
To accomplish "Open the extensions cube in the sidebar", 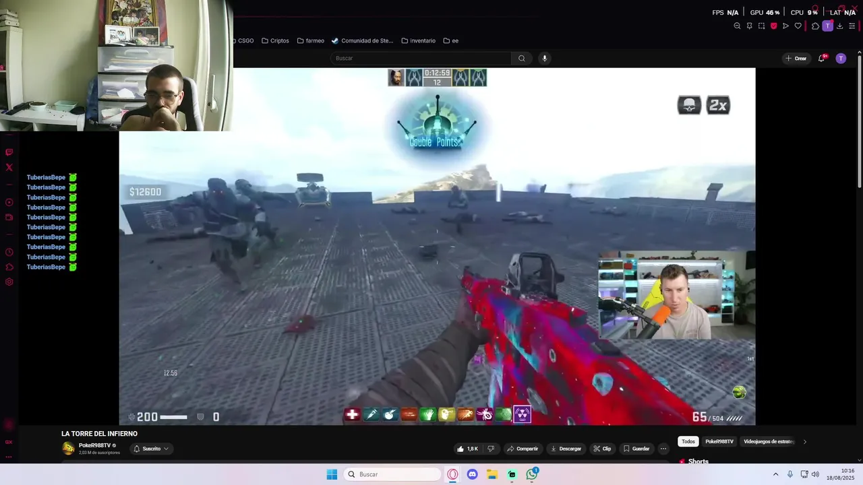I will (x=9, y=267).
